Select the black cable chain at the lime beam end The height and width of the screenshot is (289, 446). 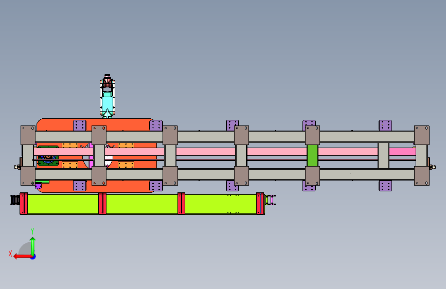click(x=15, y=200)
